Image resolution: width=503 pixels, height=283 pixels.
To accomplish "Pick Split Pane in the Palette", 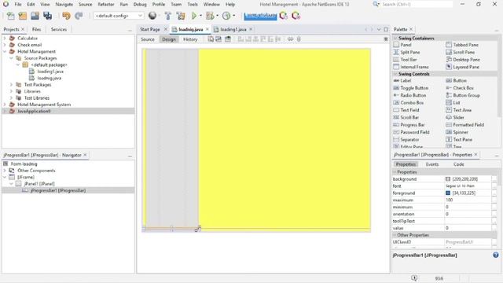I will click(x=406, y=53).
